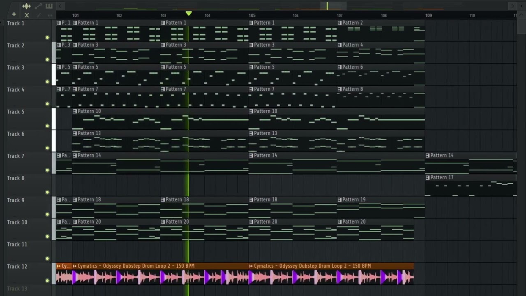The image size is (526, 296).
Task: Select the Track 13 header label
Action: pyautogui.click(x=17, y=289)
